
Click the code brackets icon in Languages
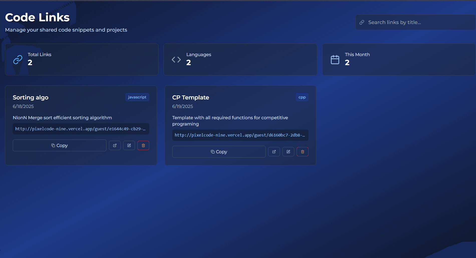(176, 60)
